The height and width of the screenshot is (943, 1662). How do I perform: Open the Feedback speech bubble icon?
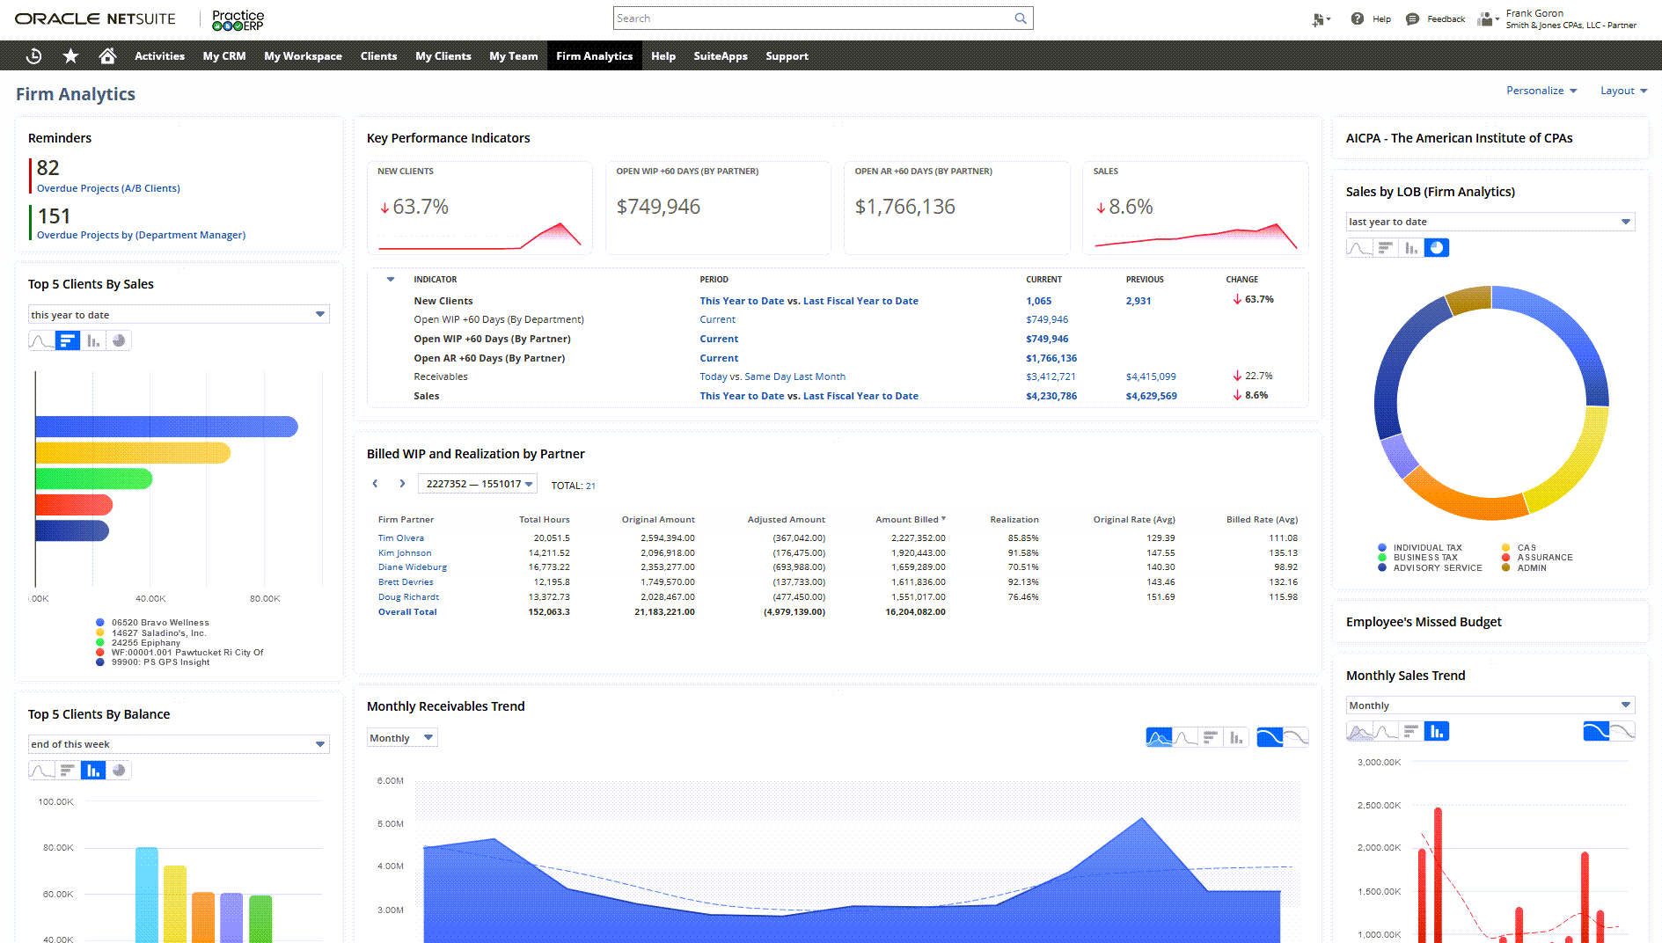[x=1412, y=18]
